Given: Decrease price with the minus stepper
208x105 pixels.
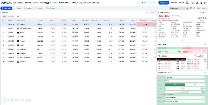Looking at the screenshot, I should point(166,88).
